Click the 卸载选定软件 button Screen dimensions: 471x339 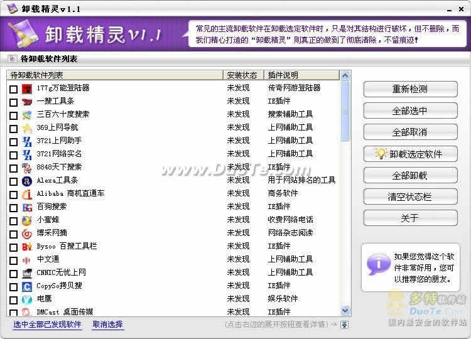[x=410, y=154]
